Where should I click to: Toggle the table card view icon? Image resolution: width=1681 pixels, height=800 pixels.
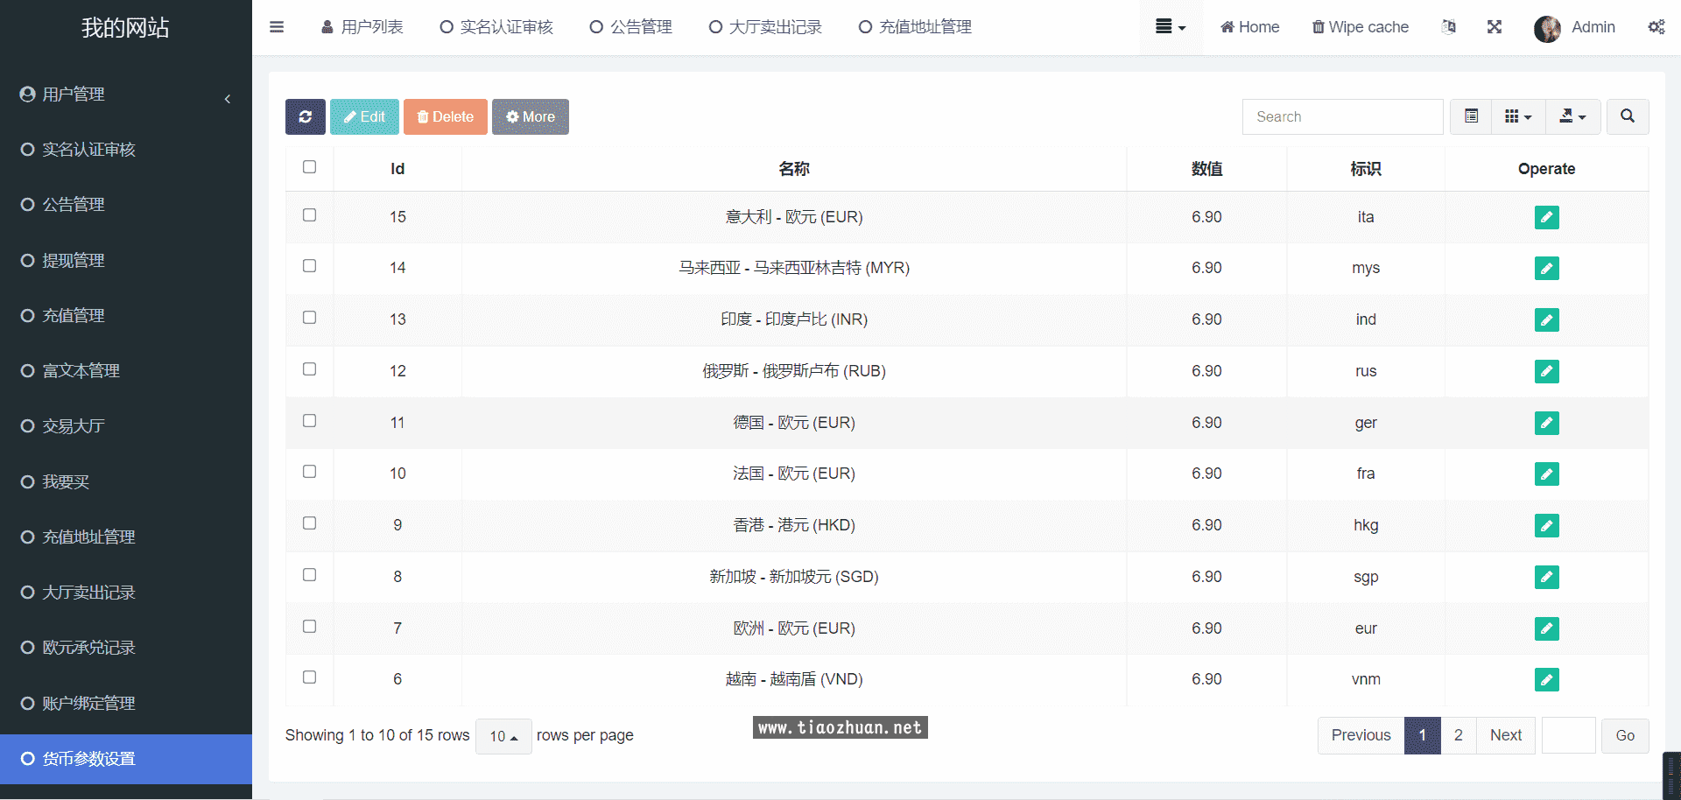click(1471, 116)
